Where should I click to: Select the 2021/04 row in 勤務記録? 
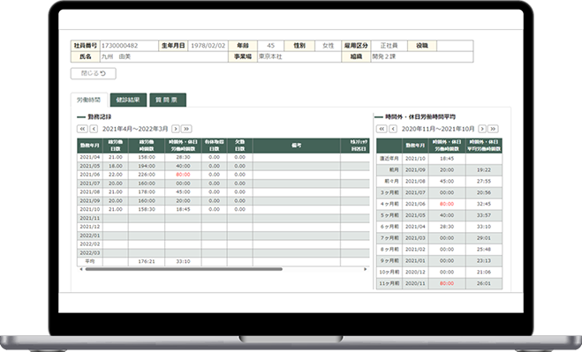[x=223, y=157]
